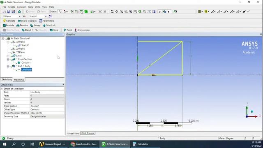
Task: Click the Cross Section value Circular1 field
Action: [47, 106]
